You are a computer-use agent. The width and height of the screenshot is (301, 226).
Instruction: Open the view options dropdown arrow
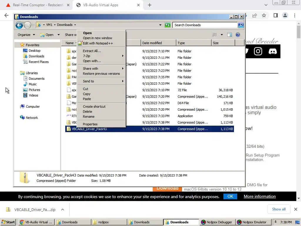(222, 35)
